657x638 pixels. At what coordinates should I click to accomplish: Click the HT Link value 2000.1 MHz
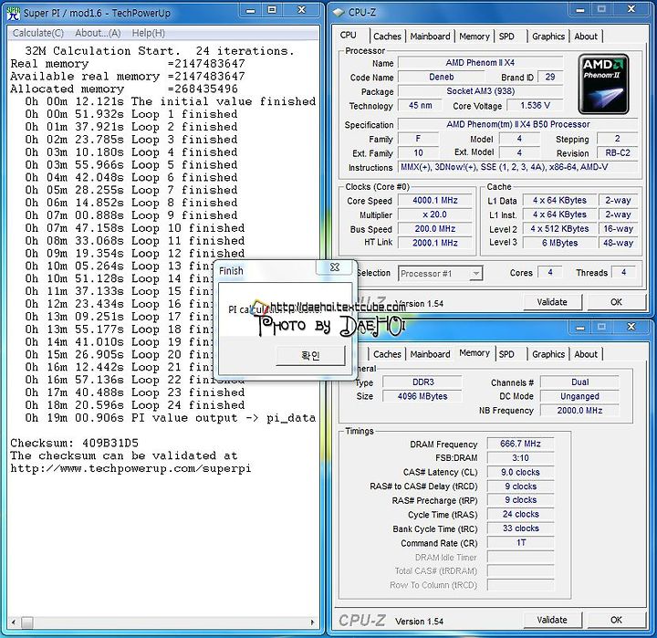click(x=435, y=243)
